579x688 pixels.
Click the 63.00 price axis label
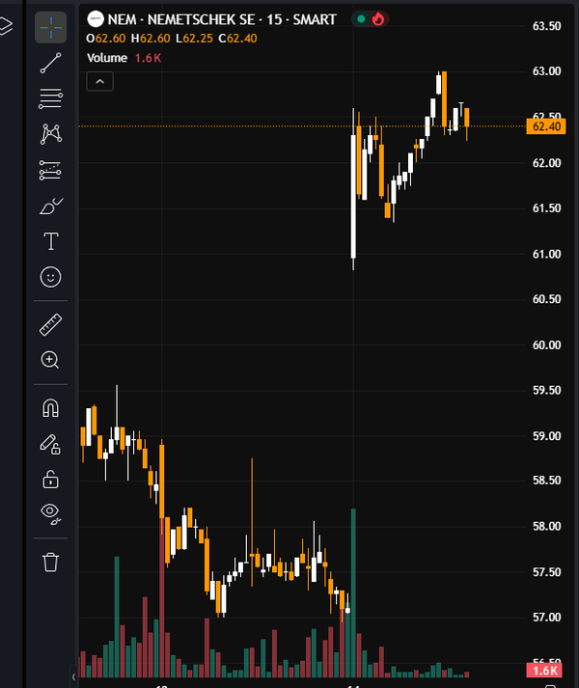click(x=546, y=71)
